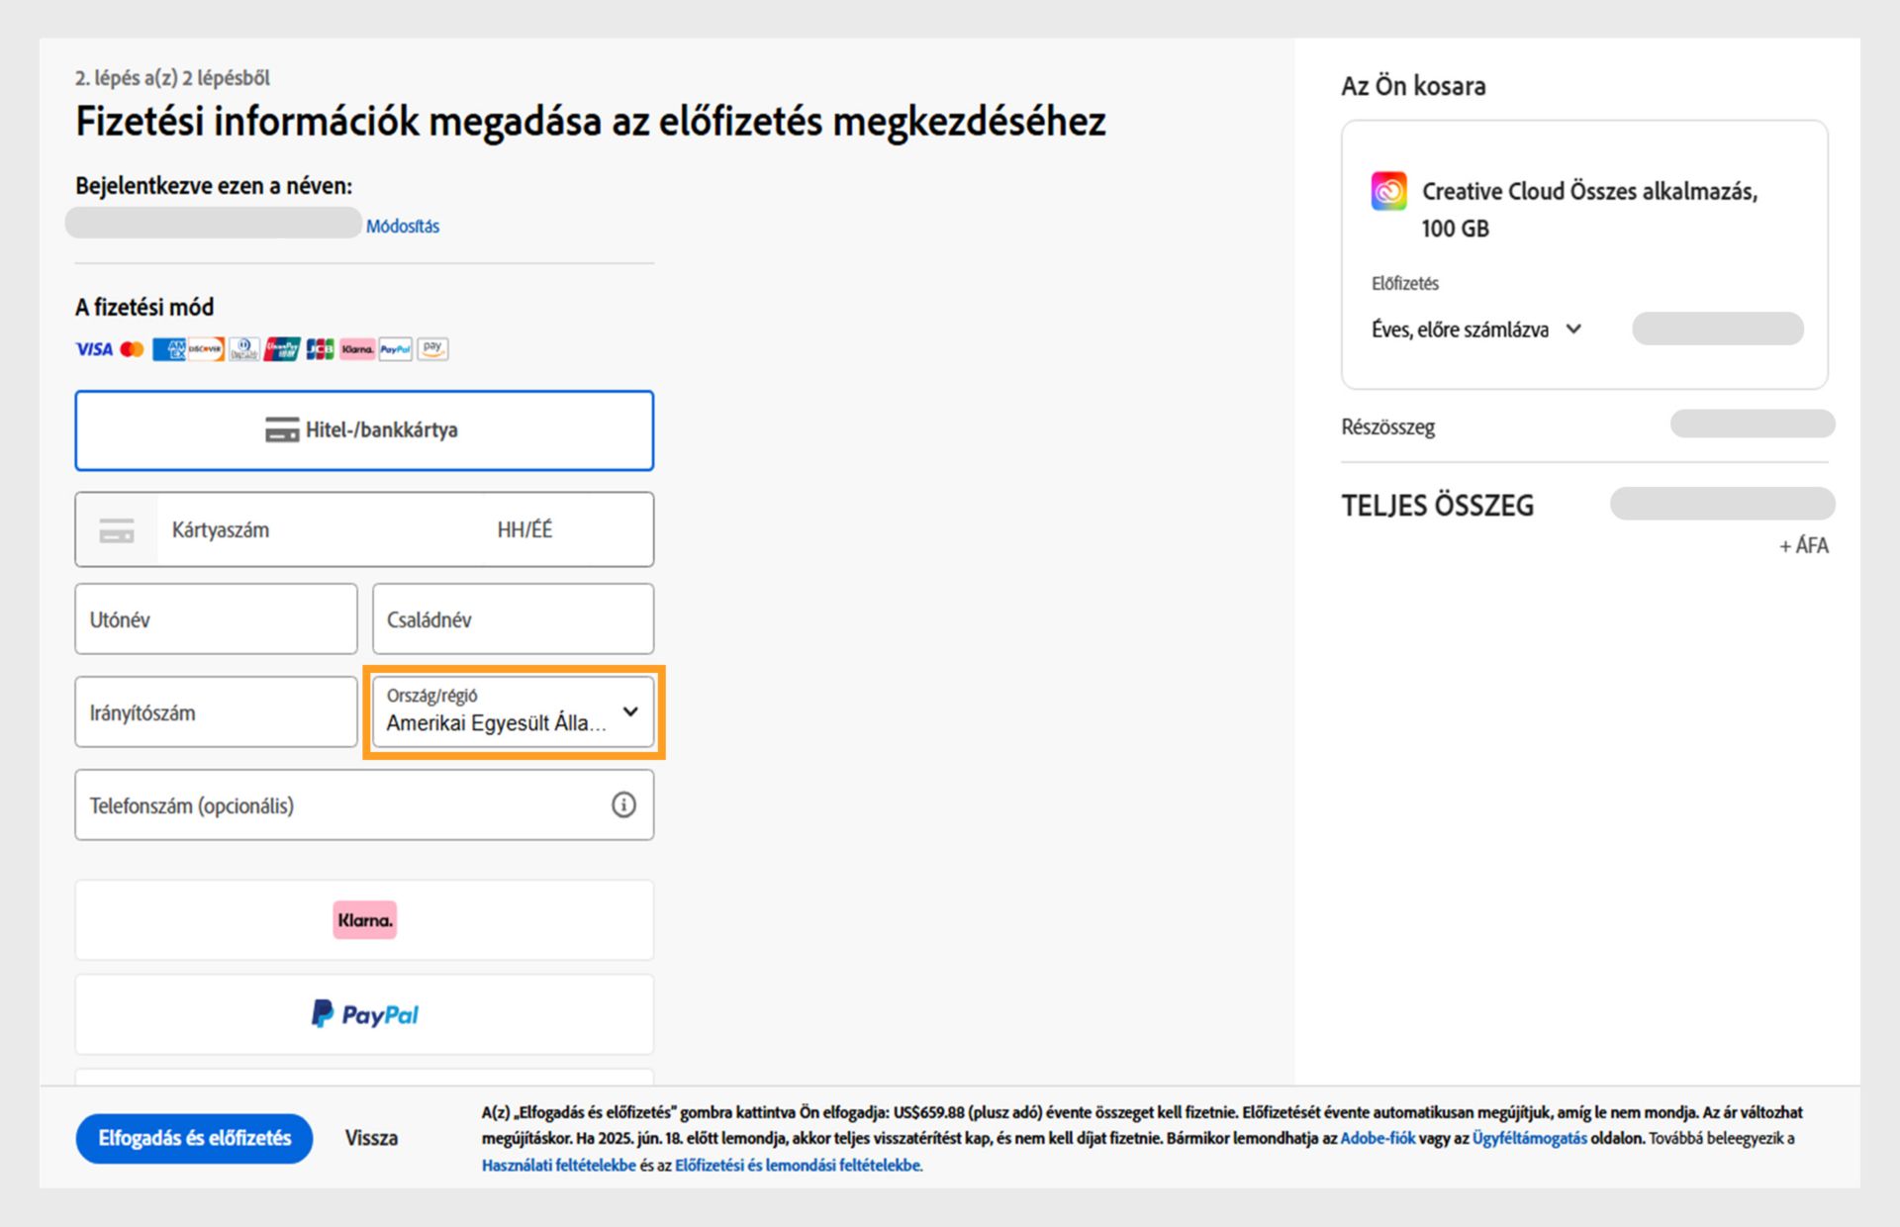
Task: Focus the Irányítószám postal code field
Action: (x=215, y=712)
